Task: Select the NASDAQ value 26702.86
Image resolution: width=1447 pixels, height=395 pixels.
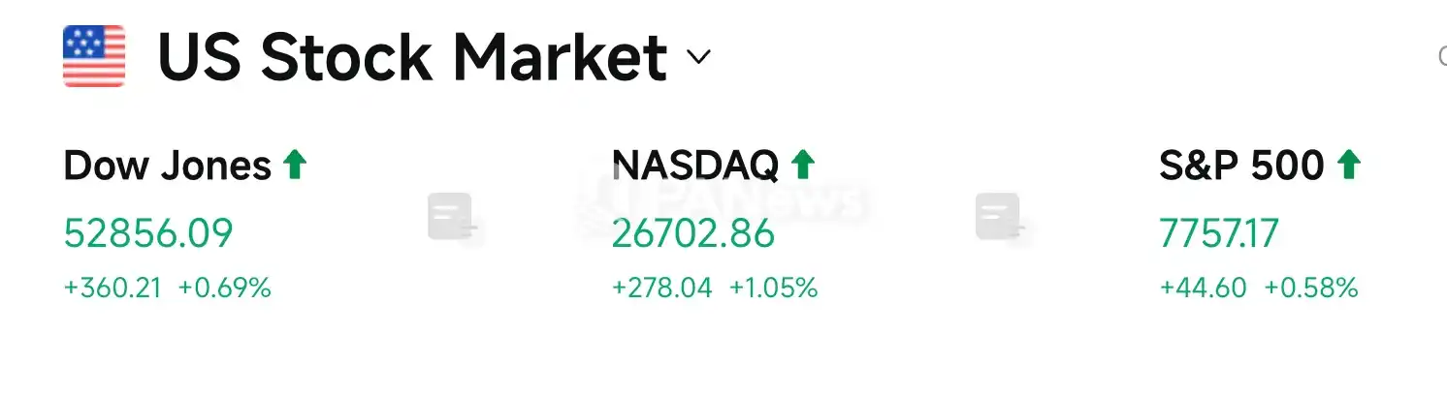Action: 693,234
